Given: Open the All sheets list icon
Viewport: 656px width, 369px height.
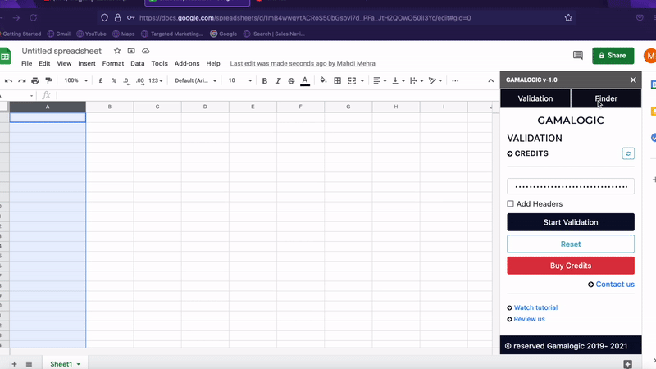Looking at the screenshot, I should point(29,364).
